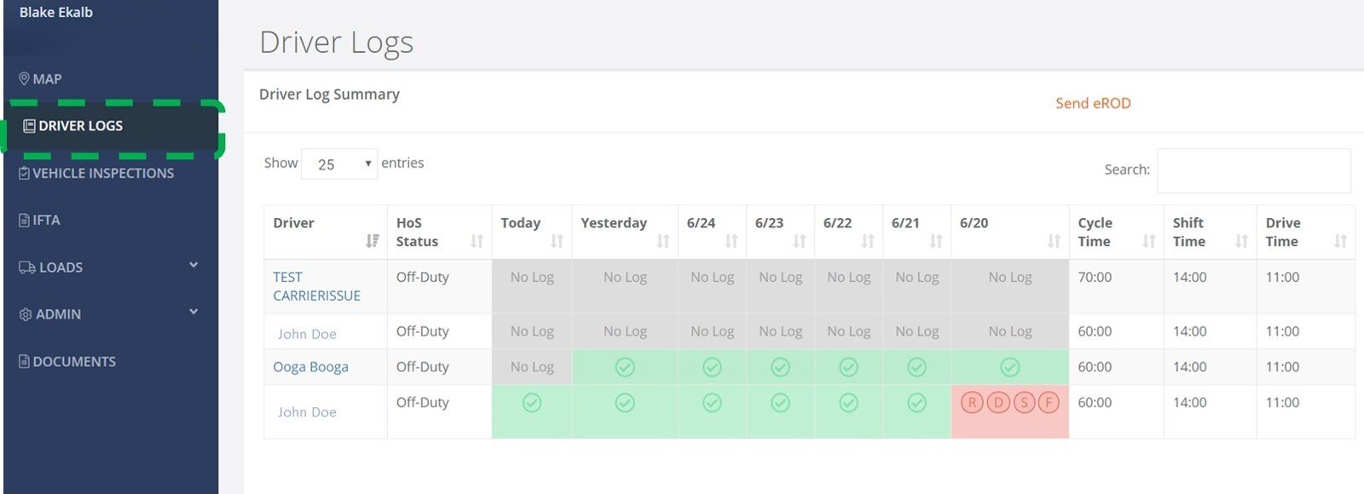Click the R violation icon in 6/20

972,403
